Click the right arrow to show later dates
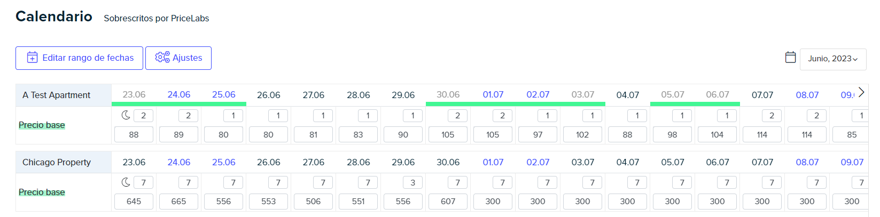Image resolution: width=880 pixels, height=217 pixels. tap(861, 92)
